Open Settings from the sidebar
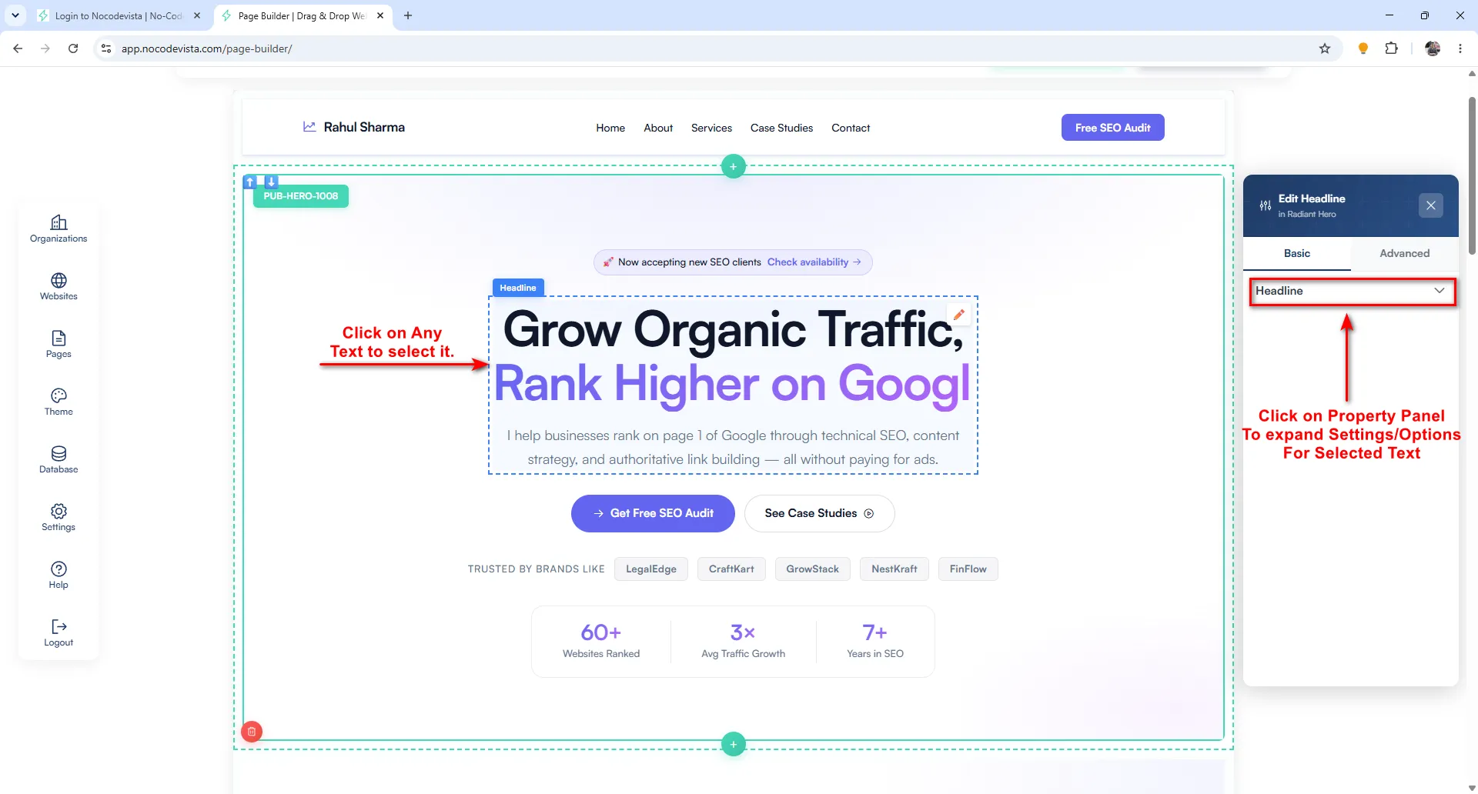This screenshot has height=794, width=1478. pyautogui.click(x=59, y=518)
